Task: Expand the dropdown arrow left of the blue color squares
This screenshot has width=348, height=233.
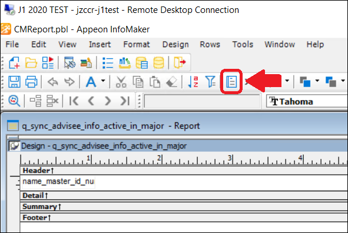Action: [287, 81]
